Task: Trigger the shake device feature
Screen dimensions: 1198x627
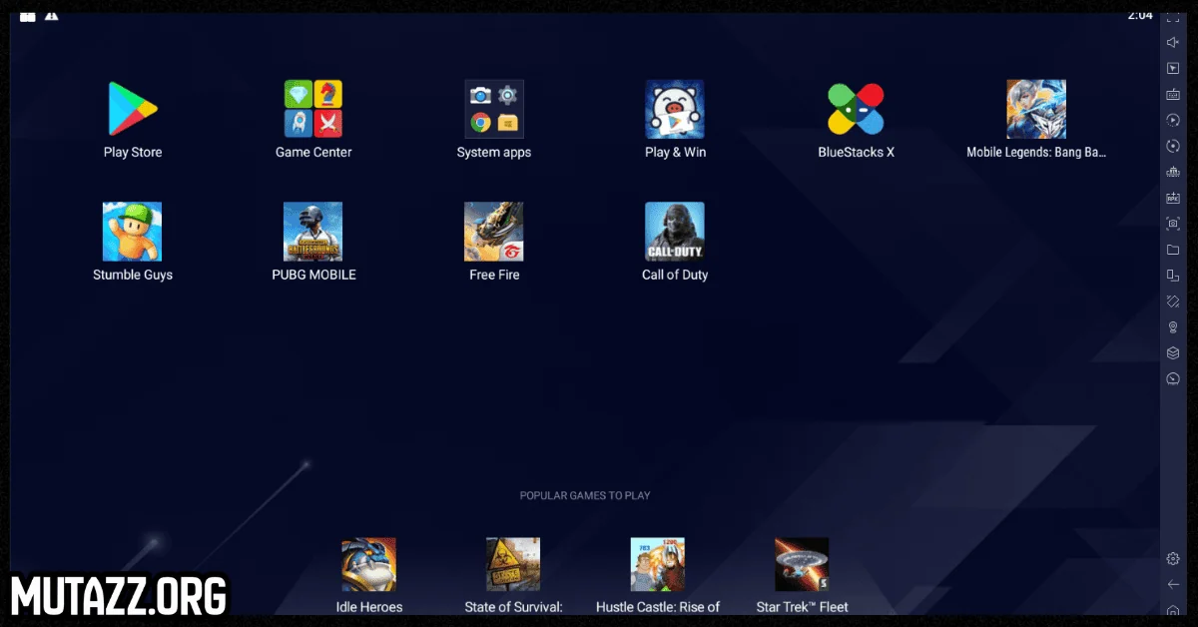Action: point(1172,301)
